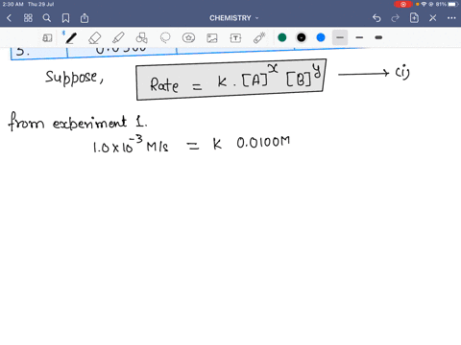Select the Highlighter tool
Viewport: 461px width, 345px height.
click(118, 38)
